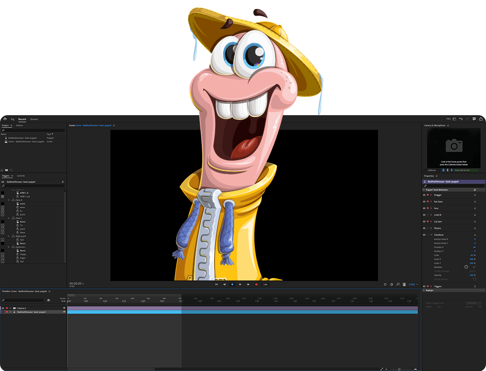Switch to the Rig tab
This screenshot has height=371, width=486.
pyautogui.click(x=13, y=119)
